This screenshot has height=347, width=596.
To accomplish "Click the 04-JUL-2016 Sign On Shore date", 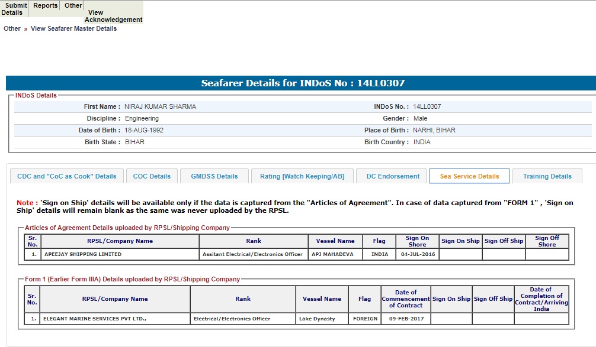I will point(417,254).
